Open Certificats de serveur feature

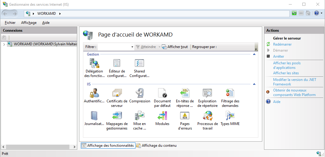pyautogui.click(x=117, y=93)
